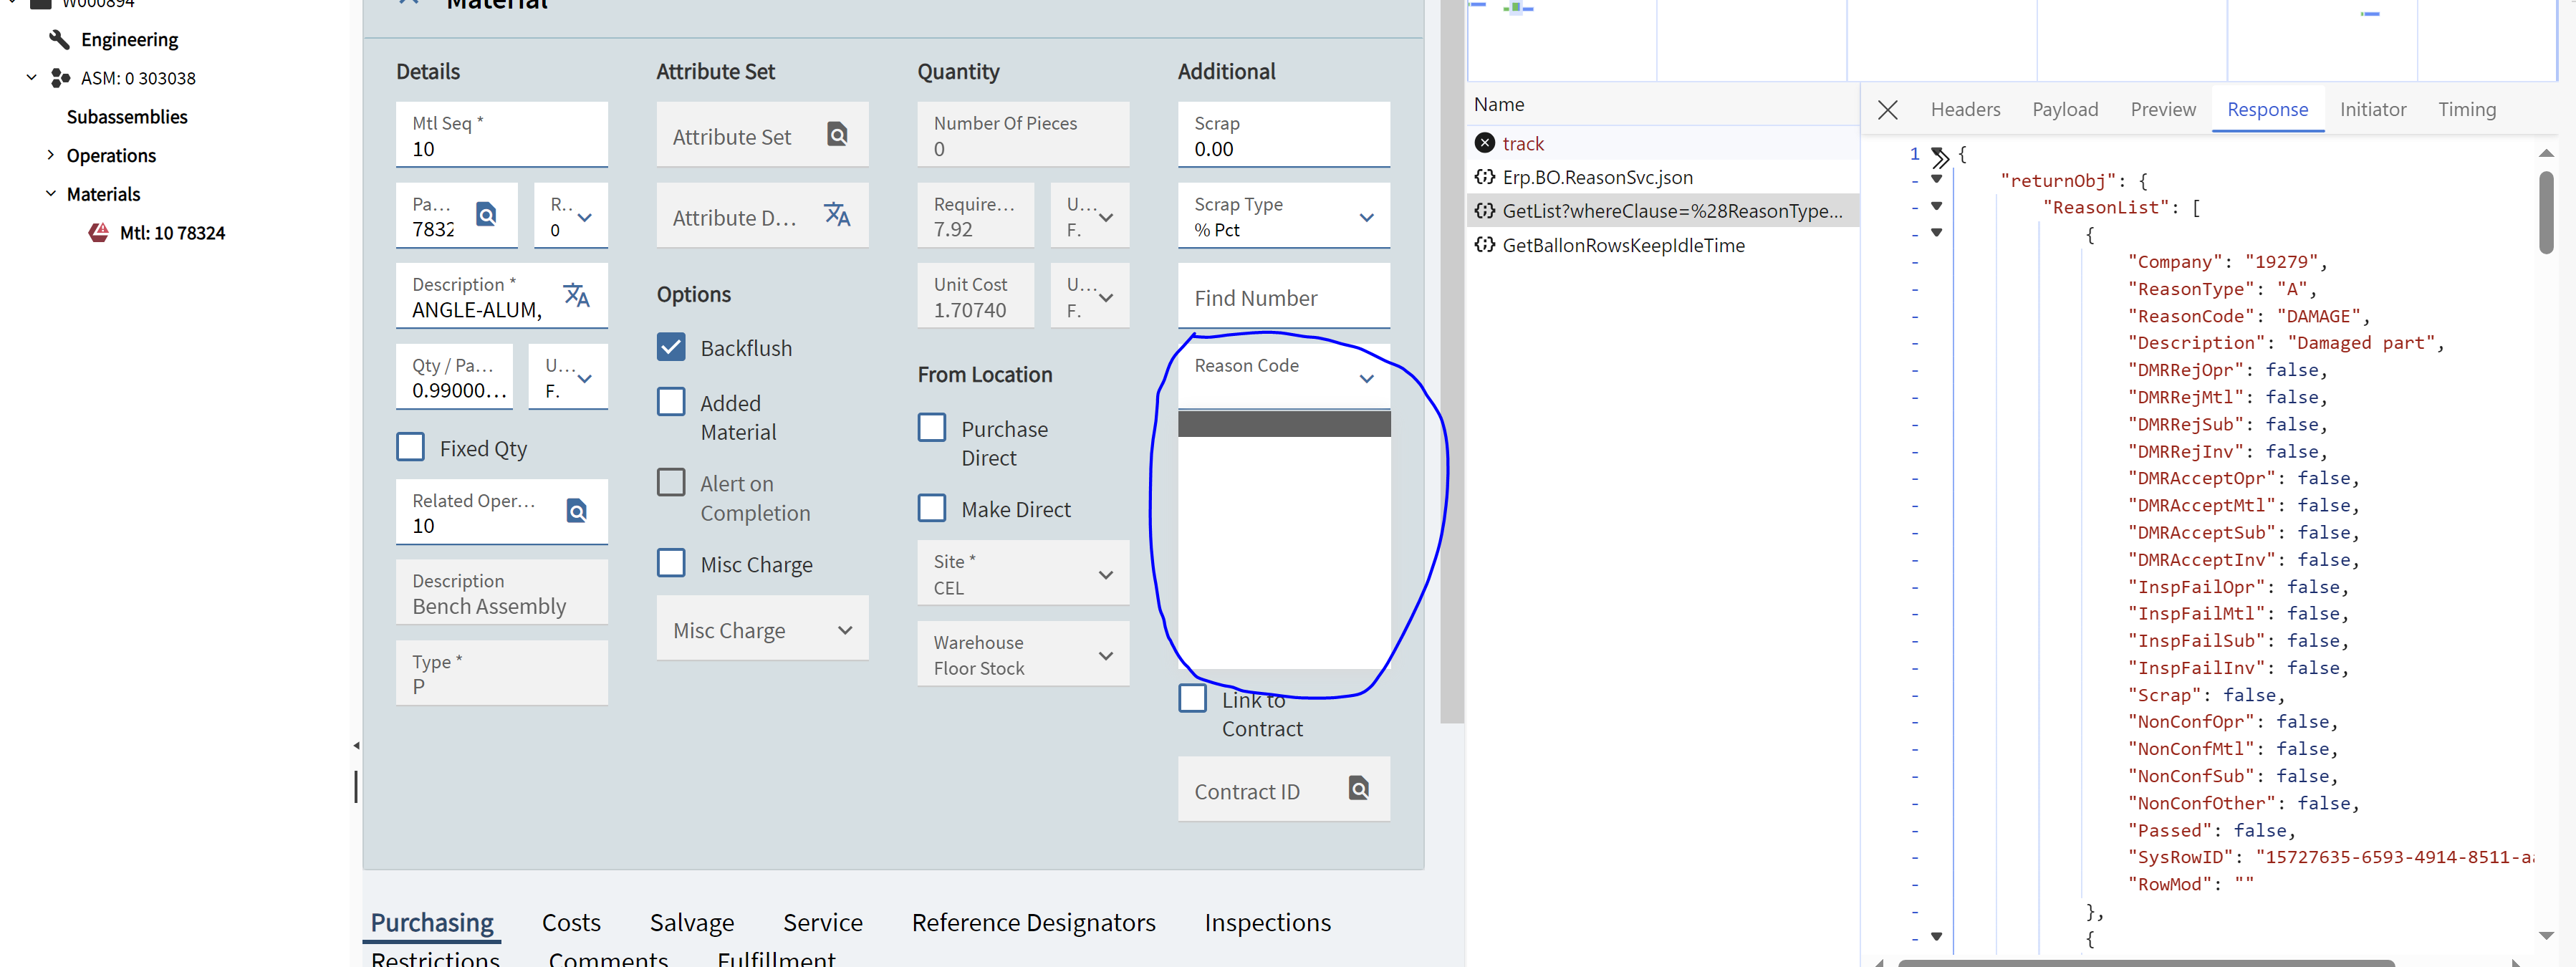
Task: Expand the Warehouse dropdown
Action: 1105,656
